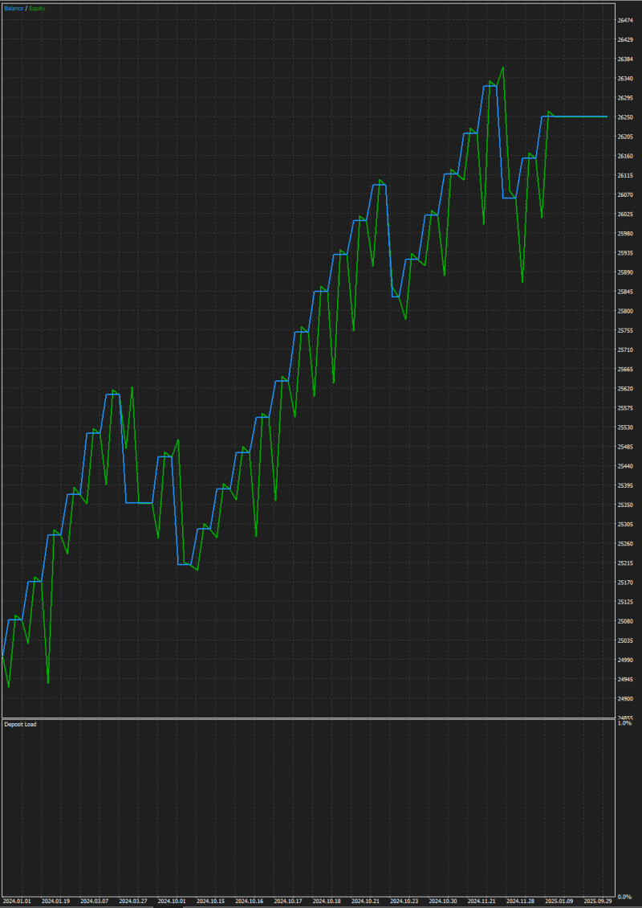This screenshot has height=908, width=642.
Task: Click the 25755 axis value
Action: 624,330
